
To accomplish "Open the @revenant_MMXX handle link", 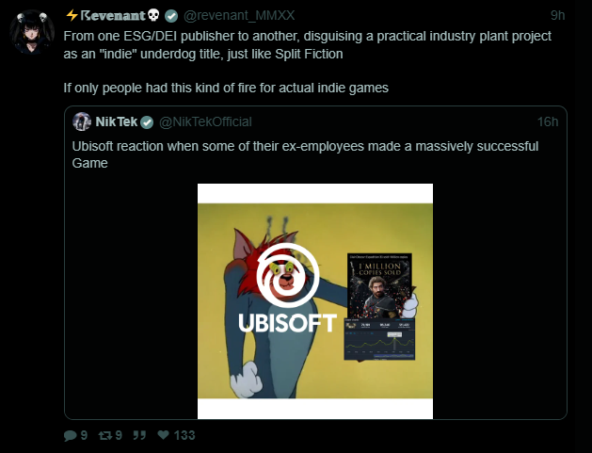I will 239,15.
